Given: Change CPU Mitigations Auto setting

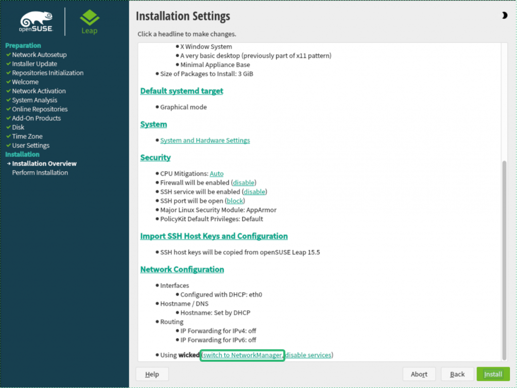Looking at the screenshot, I should point(217,173).
